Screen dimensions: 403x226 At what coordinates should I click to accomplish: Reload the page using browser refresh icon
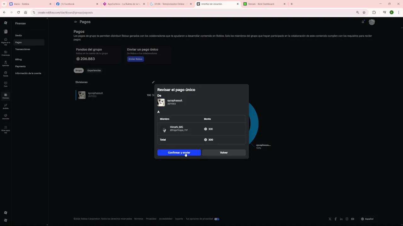pos(18,12)
